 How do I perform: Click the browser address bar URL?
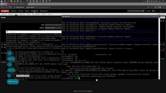(38, 7)
